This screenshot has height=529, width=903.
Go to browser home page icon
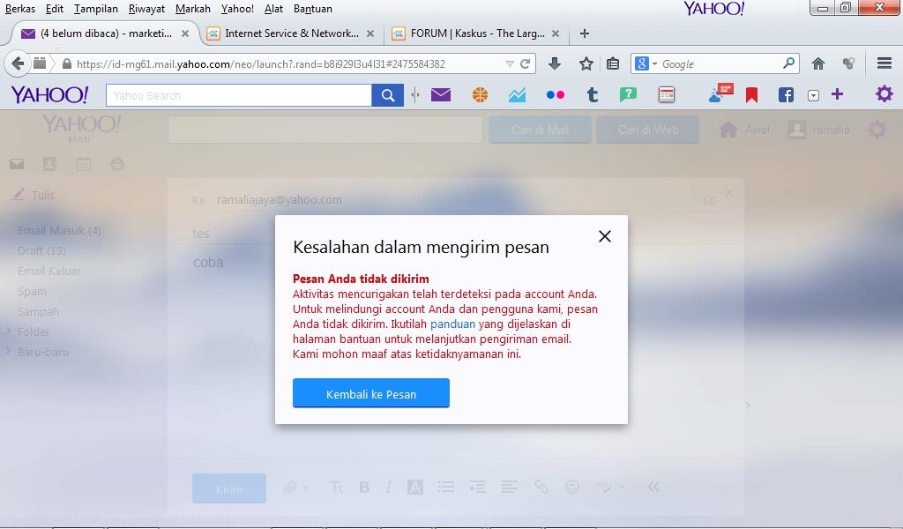tap(817, 63)
